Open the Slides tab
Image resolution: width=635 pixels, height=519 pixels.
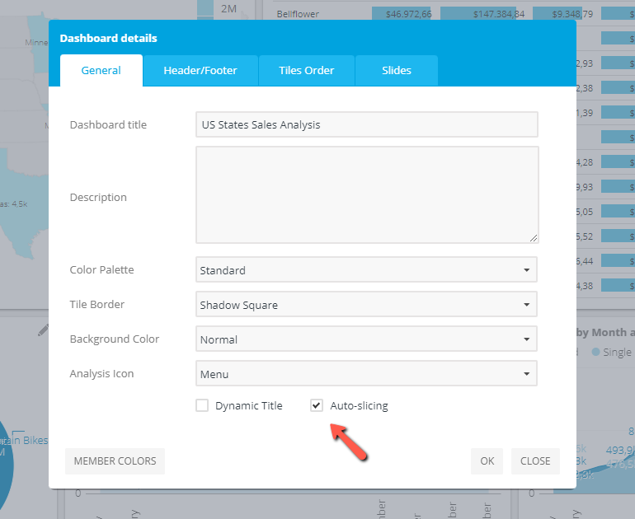[x=397, y=70]
